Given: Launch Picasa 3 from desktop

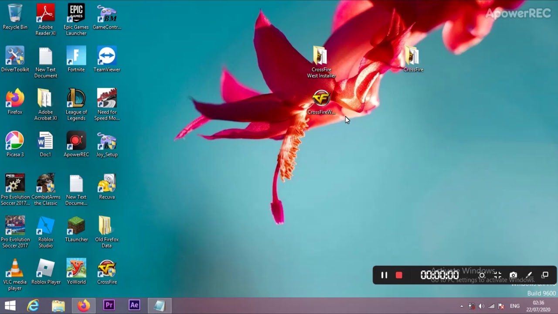Looking at the screenshot, I should point(15,144).
